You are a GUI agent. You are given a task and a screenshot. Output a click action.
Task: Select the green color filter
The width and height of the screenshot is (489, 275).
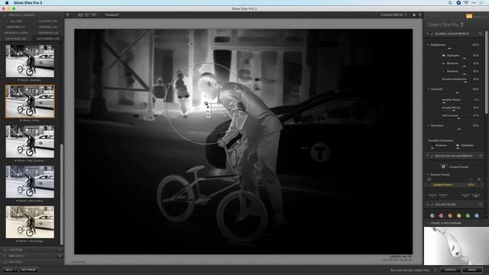click(468, 215)
